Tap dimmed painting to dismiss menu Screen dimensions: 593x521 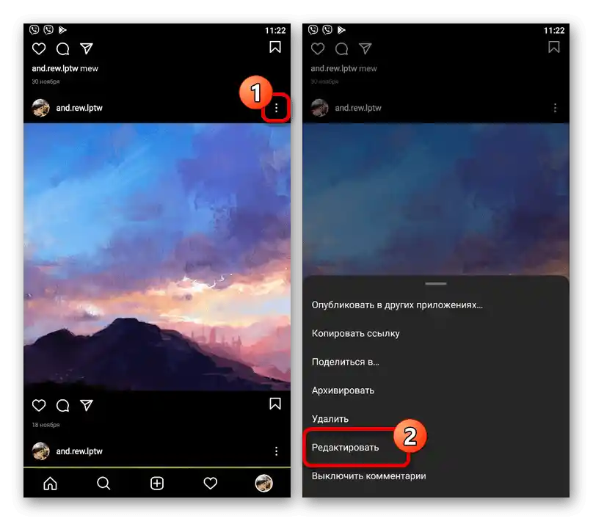point(436,200)
